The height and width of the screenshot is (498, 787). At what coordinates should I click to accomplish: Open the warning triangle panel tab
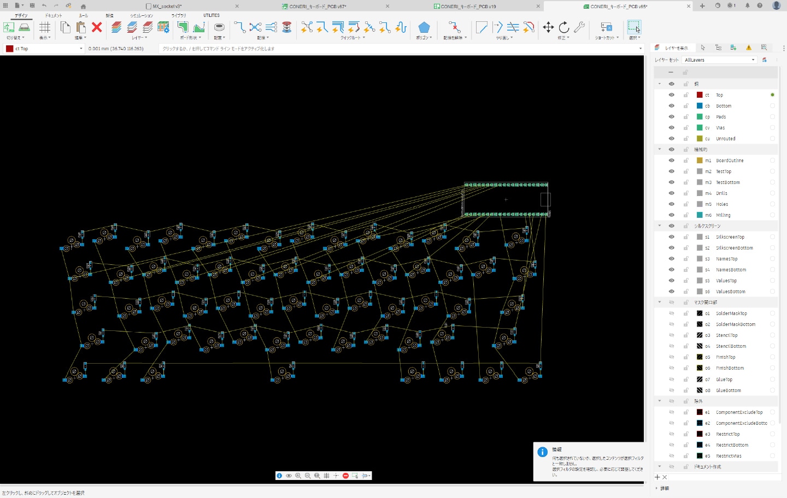click(x=749, y=48)
